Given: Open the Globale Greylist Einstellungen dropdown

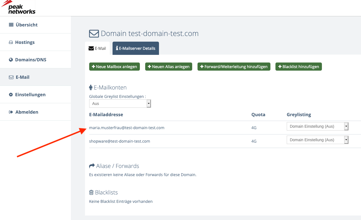Looking at the screenshot, I should pyautogui.click(x=120, y=104).
